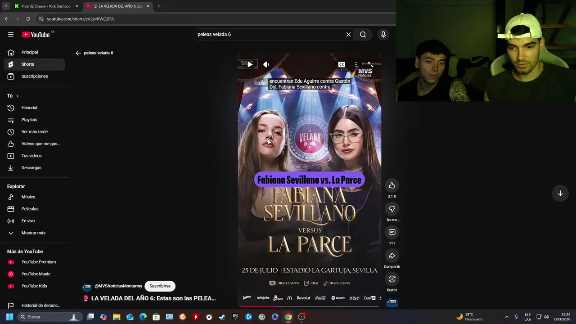
Task: Open Historial de denuncias item
Action: click(x=34, y=306)
